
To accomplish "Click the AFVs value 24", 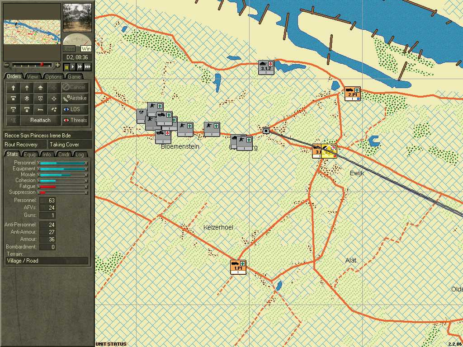I will (47, 208).
